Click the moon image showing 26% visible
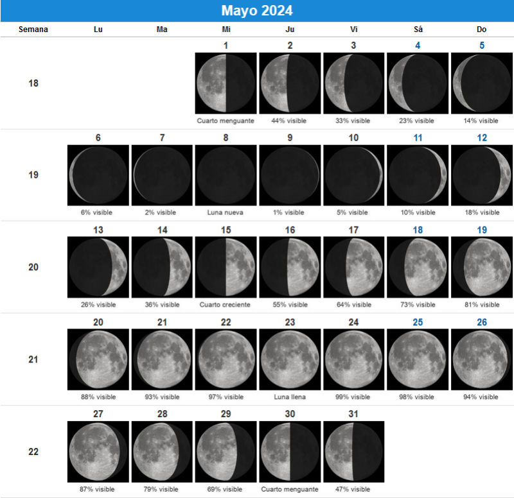514x498 pixels. [98, 267]
